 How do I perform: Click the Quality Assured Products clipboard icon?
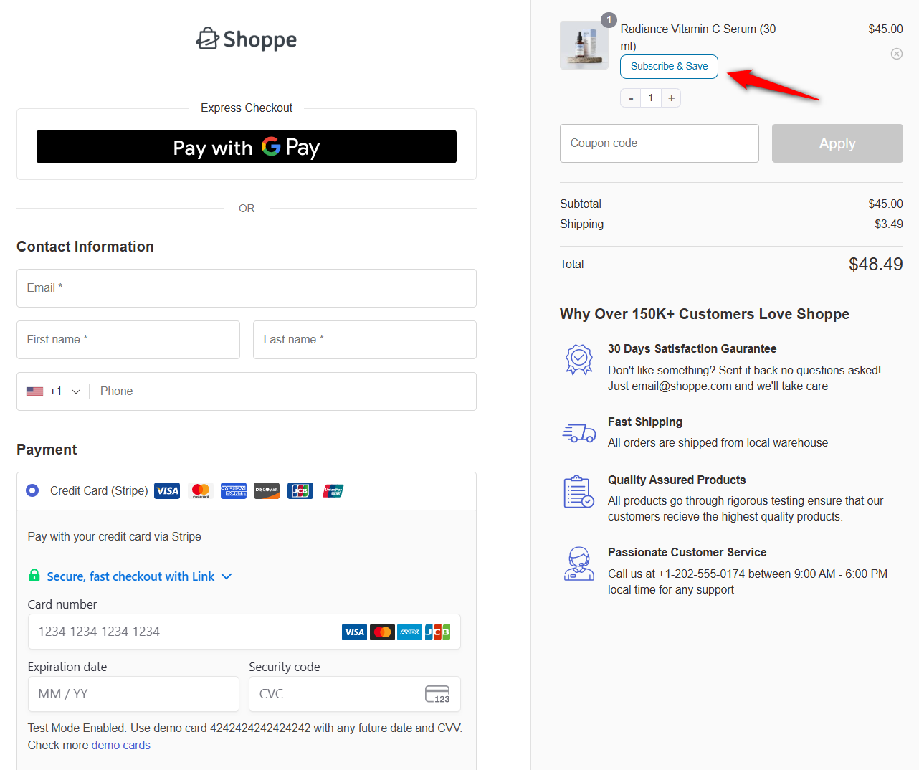[578, 492]
